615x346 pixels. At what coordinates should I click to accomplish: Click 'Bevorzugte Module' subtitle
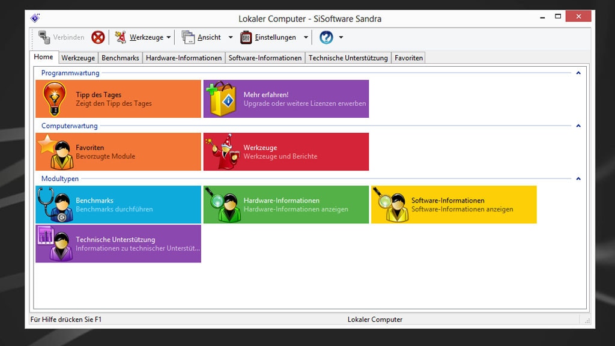tap(106, 156)
